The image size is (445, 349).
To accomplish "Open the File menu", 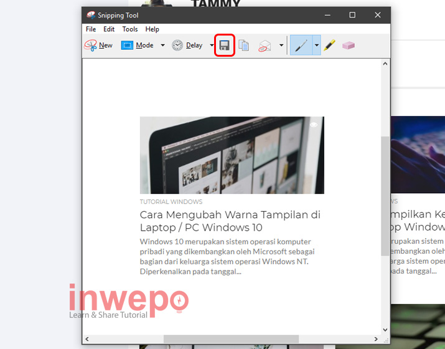I will (91, 29).
